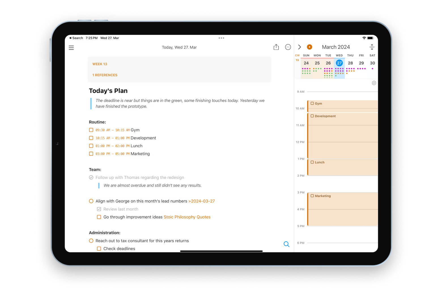The height and width of the screenshot is (292, 442).
Task: Collapse calendar sidebar with chevron arrow
Action: click(x=299, y=47)
